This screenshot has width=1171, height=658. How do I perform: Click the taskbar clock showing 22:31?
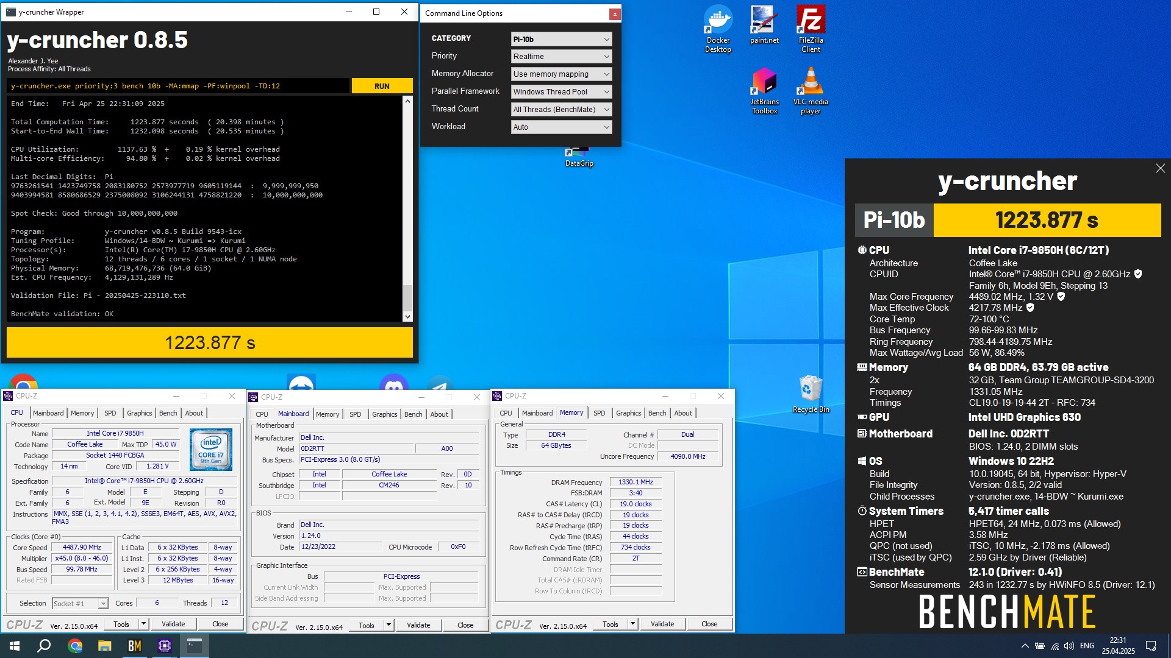coord(1118,646)
